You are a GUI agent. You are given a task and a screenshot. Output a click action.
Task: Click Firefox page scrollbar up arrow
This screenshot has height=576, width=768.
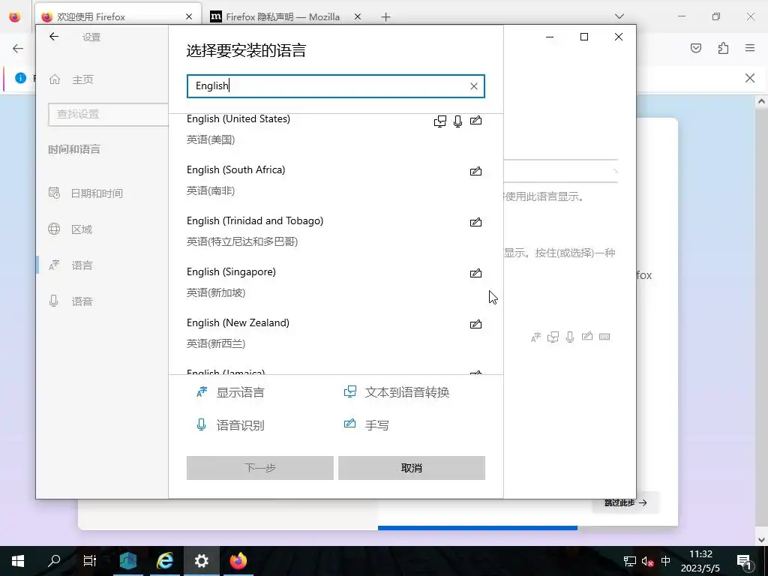point(761,102)
